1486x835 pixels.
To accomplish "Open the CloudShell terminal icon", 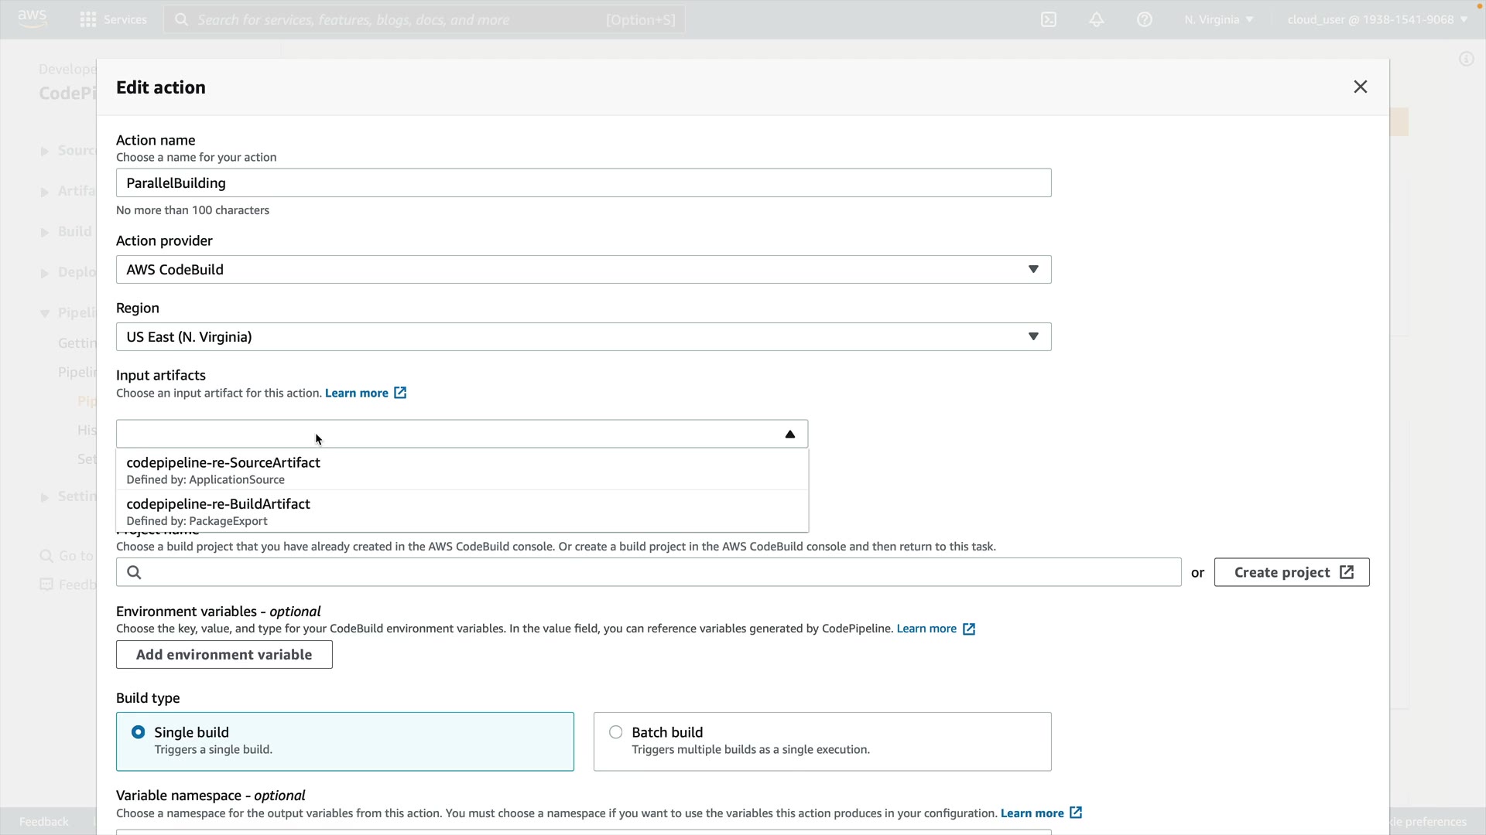I will [x=1049, y=19].
